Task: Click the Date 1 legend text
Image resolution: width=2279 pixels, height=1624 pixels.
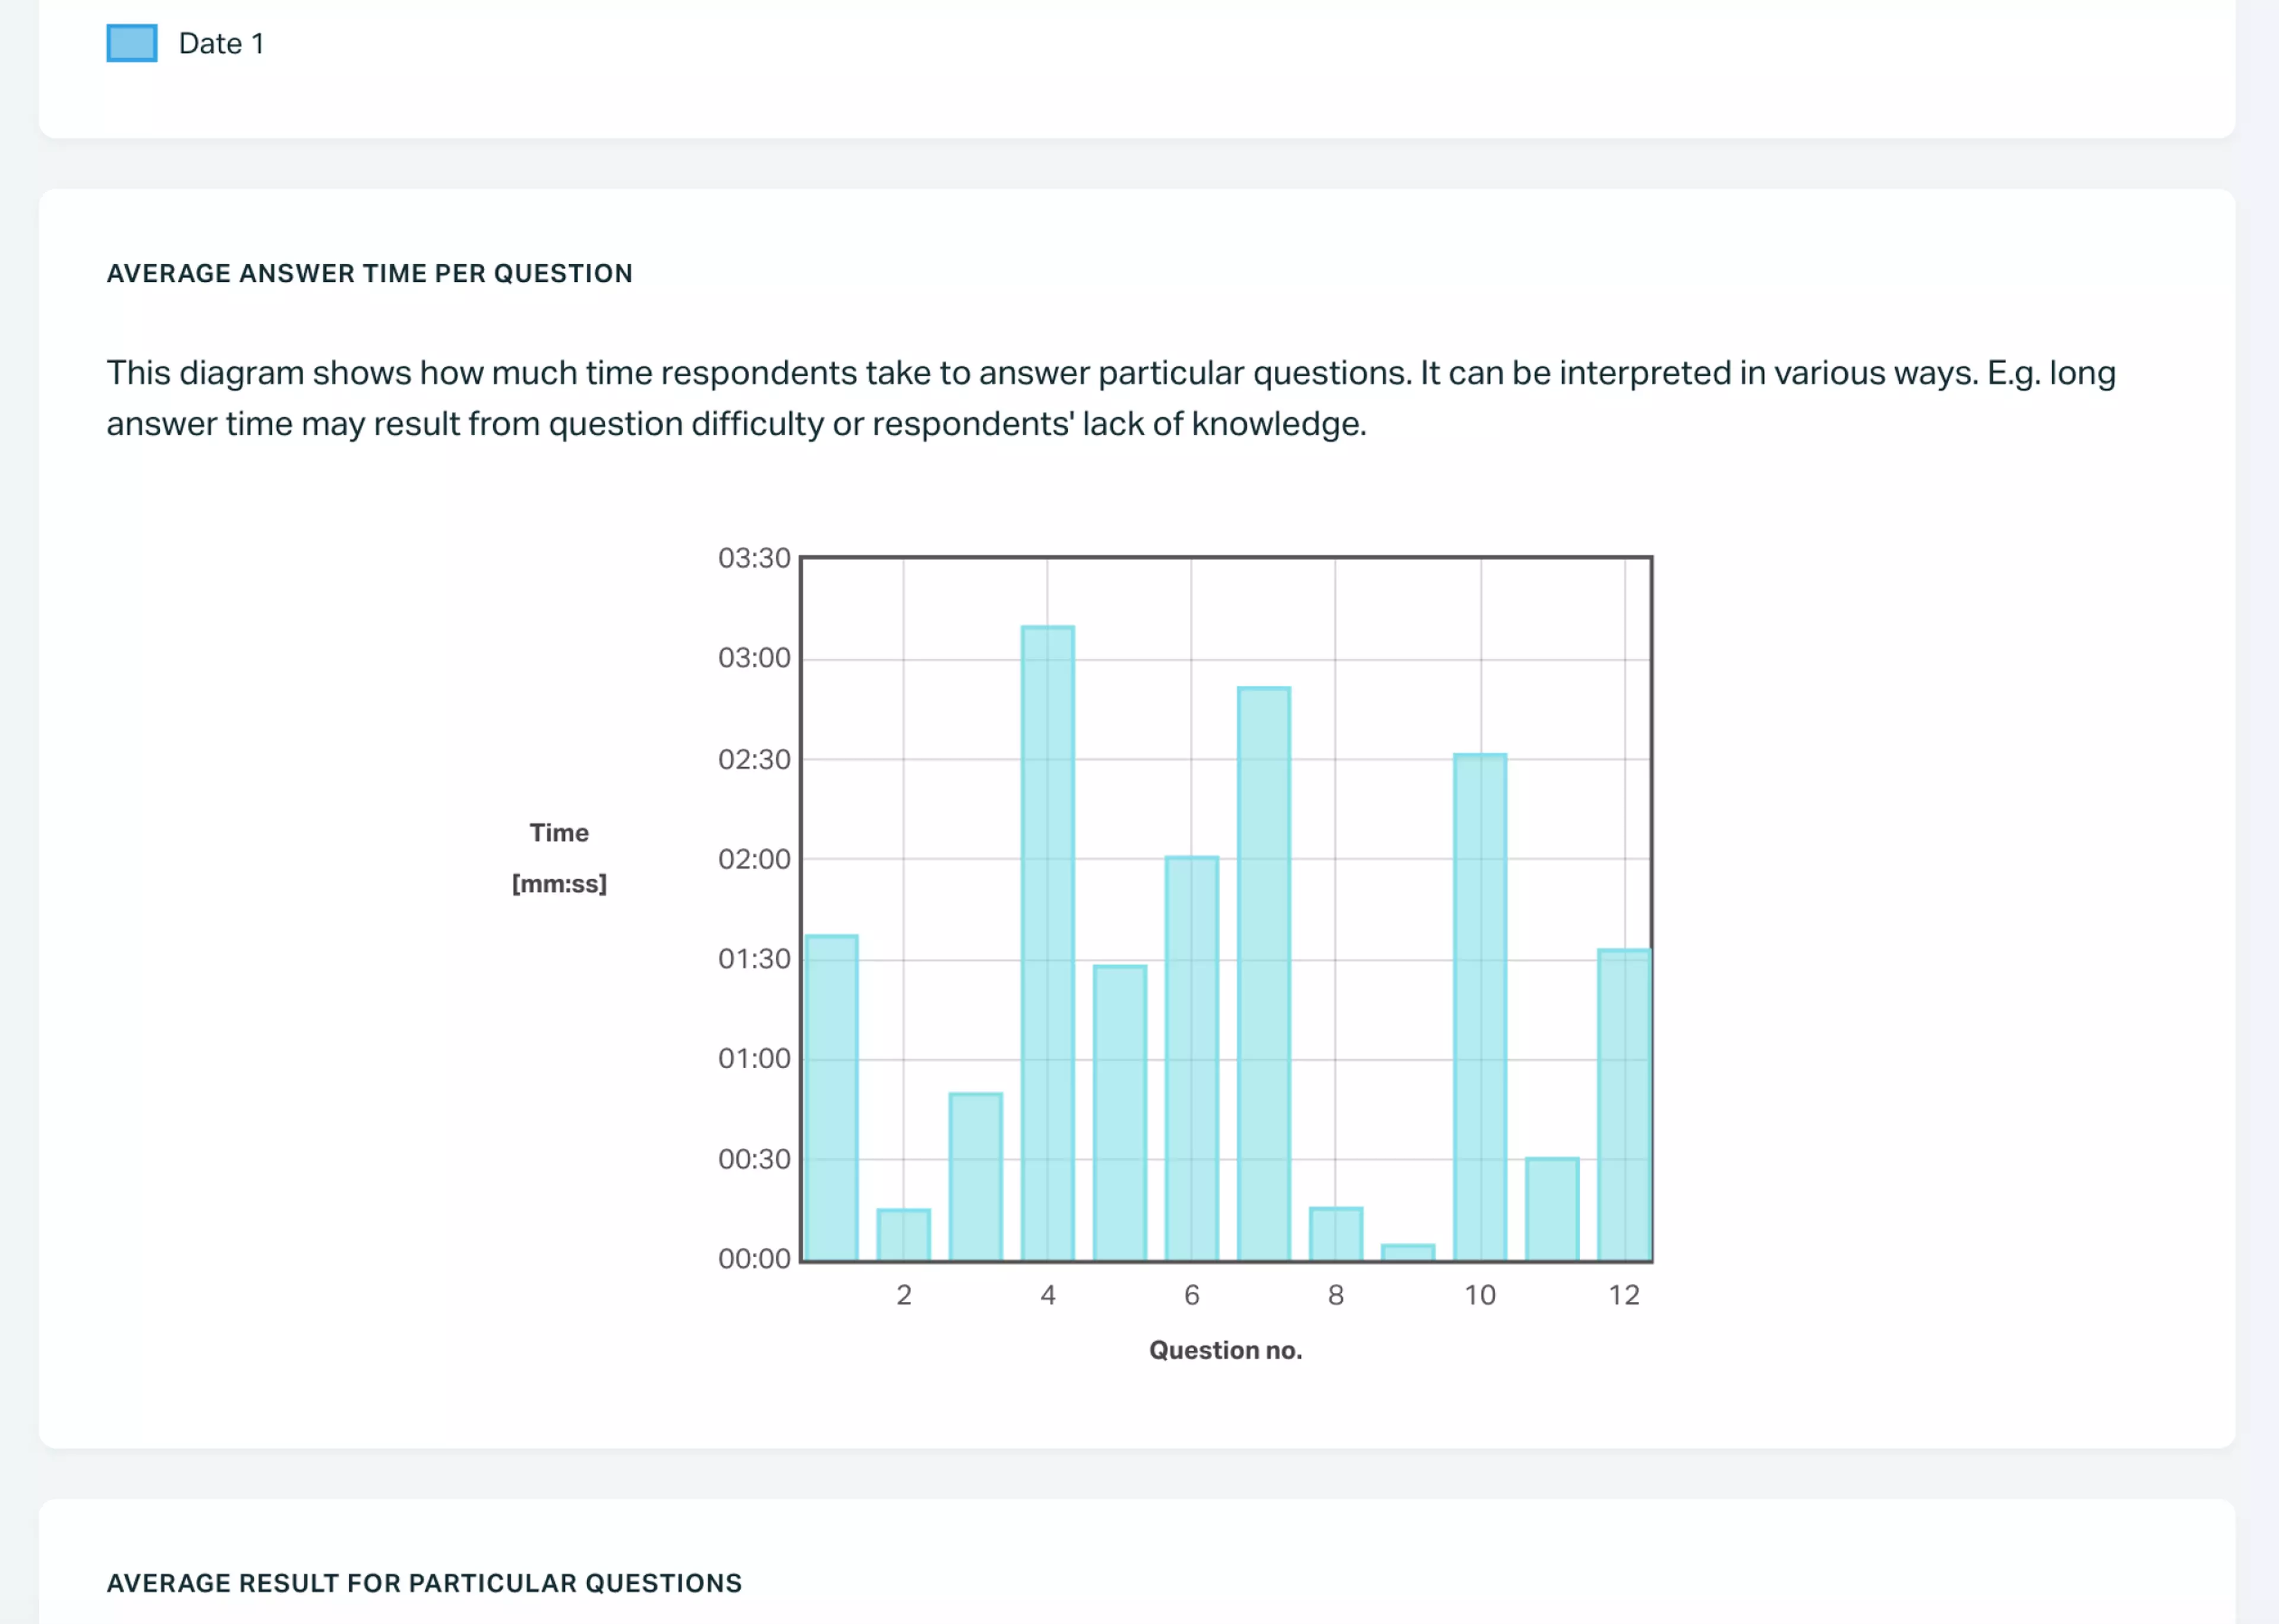Action: click(x=220, y=43)
